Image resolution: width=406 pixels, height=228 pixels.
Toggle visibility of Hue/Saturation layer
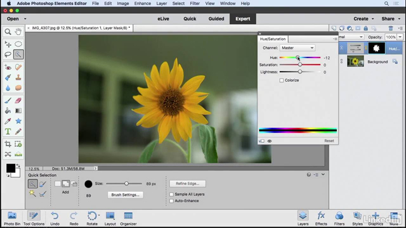point(341,48)
